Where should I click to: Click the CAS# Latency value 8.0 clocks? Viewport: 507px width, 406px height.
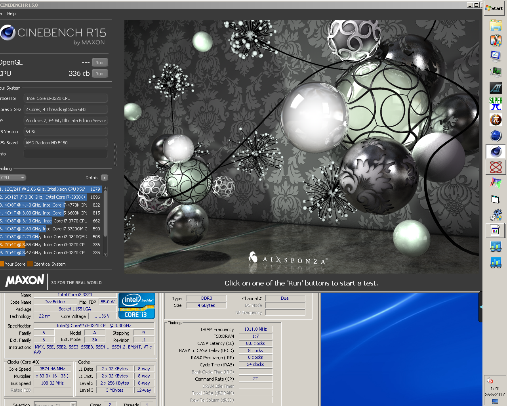255,343
